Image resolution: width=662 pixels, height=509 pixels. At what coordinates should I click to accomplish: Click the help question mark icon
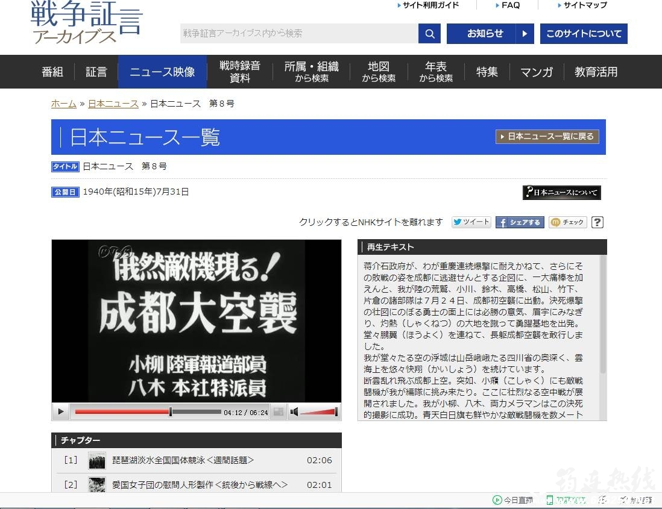pos(597,222)
